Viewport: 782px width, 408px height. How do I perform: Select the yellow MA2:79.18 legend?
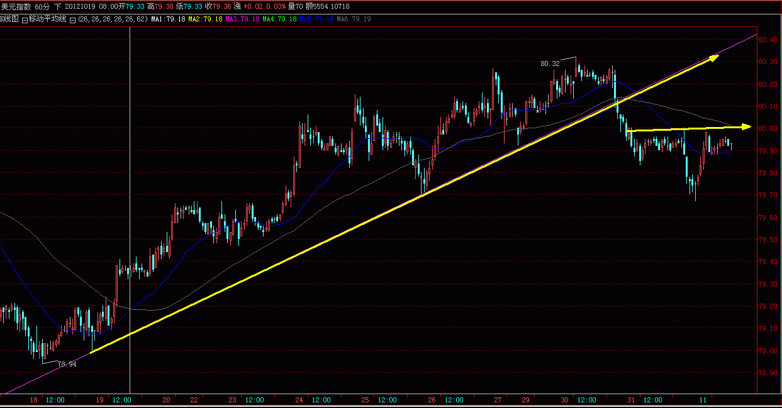[x=205, y=19]
